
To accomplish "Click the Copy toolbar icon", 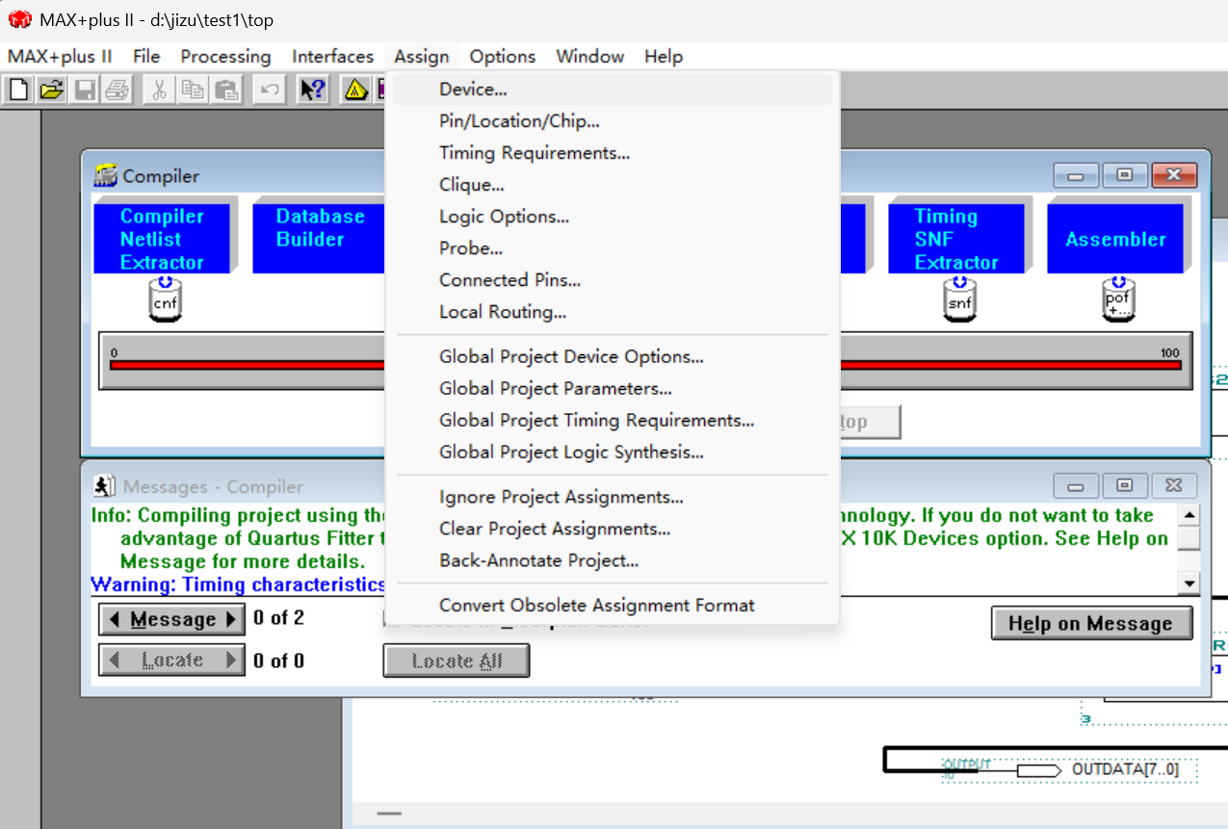I will [x=194, y=90].
